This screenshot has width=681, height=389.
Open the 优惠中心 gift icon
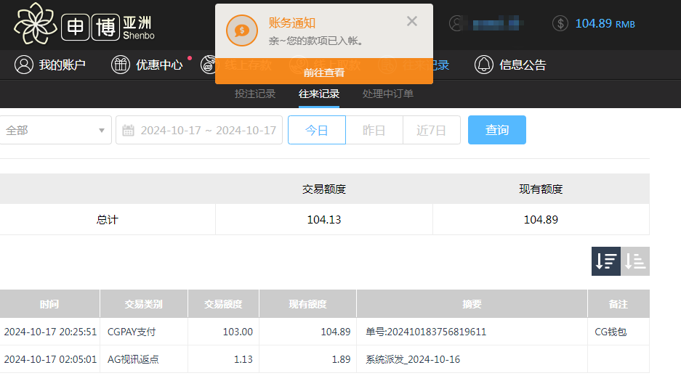[121, 65]
